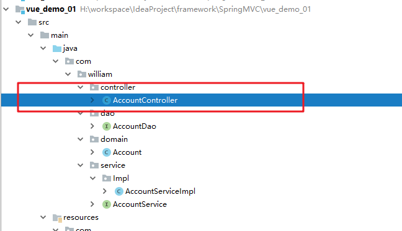Click the com package icon under java
Viewport: 402px width, 231px height.
69,61
